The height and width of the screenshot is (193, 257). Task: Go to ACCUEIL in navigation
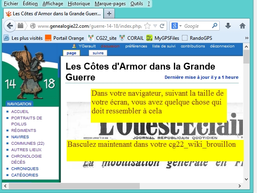(x=20, y=112)
